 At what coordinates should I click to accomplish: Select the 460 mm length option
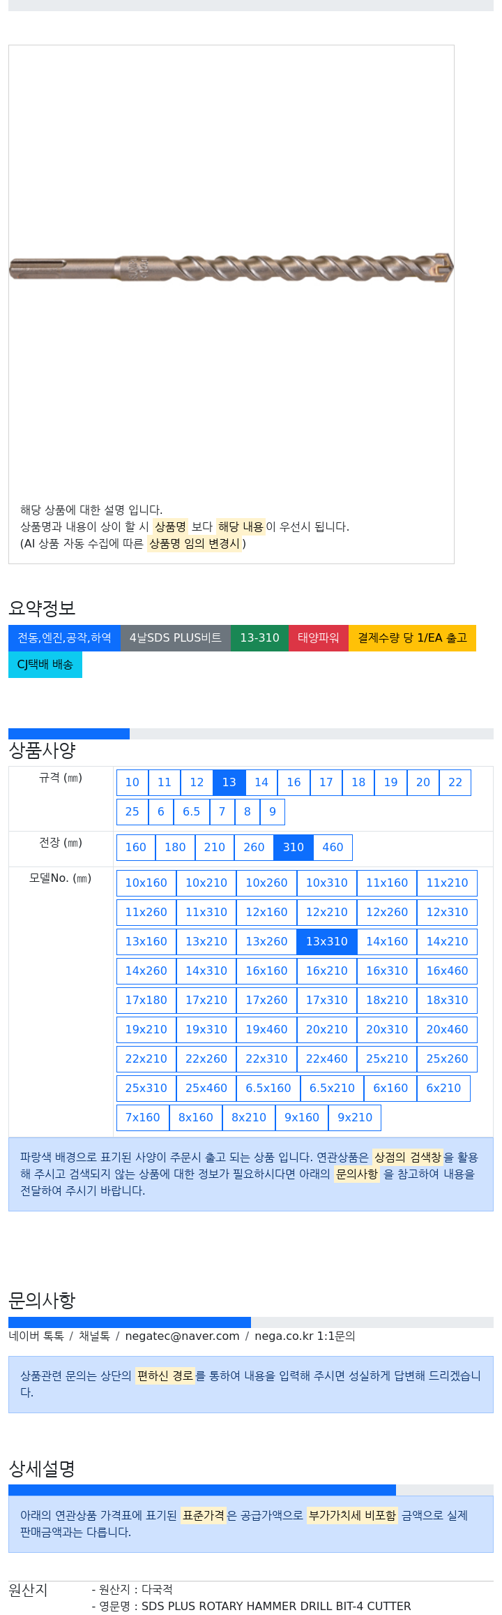pyautogui.click(x=333, y=848)
